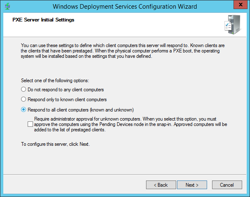
Task: Click 'Select one of the following options' label
Action: tap(55, 80)
